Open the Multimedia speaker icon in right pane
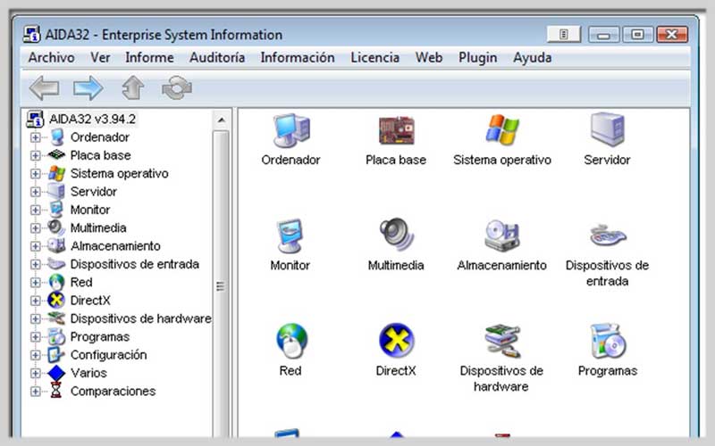Image resolution: width=715 pixels, height=446 pixels. point(396,235)
